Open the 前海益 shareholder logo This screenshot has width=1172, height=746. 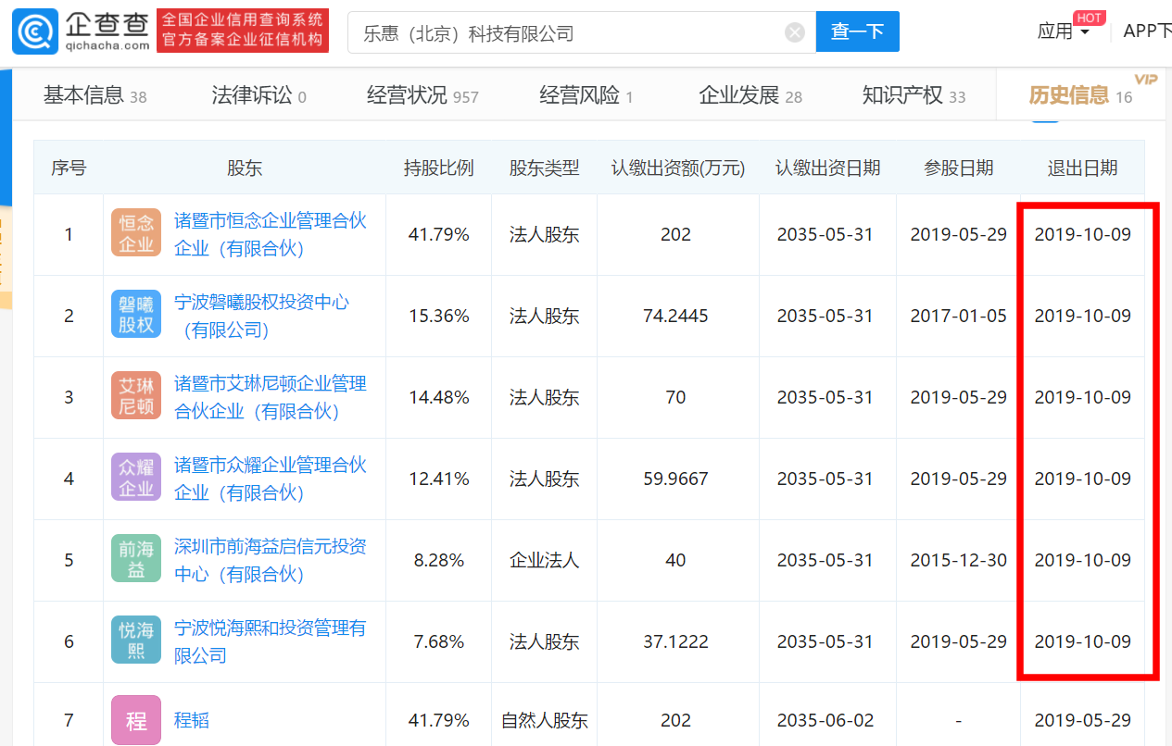click(x=136, y=560)
